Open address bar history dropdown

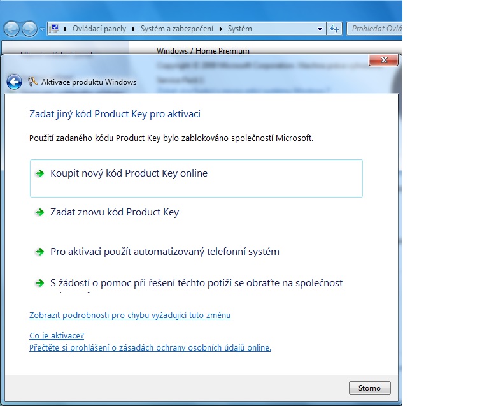tap(320, 29)
